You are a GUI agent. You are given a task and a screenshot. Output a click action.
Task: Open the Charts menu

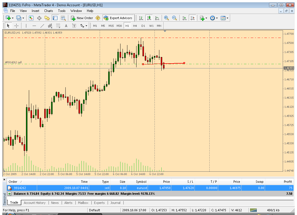coord(49,11)
